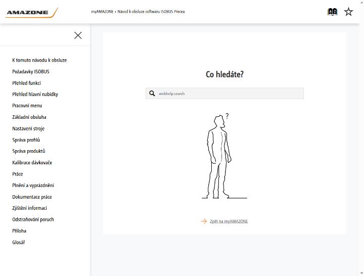Open Nastavení stroje chapter
This screenshot has width=364, height=276.
pos(28,128)
